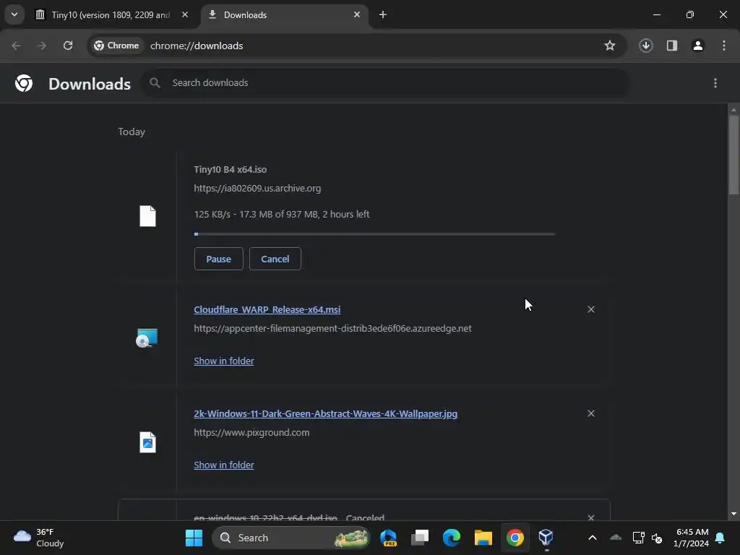This screenshot has width=740, height=555.
Task: Remove Cloudflare WARP entry from list
Action: 591,309
